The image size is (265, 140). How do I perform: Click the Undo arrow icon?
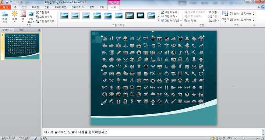point(11,2)
